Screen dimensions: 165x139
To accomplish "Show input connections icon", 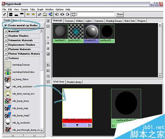I will coord(57,14).
